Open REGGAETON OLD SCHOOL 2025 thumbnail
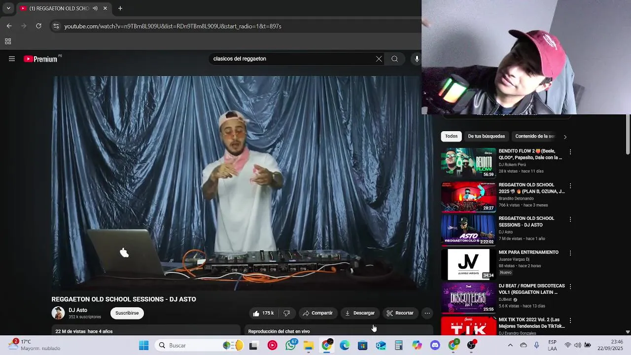Screen dimensions: 631x355 point(468,197)
